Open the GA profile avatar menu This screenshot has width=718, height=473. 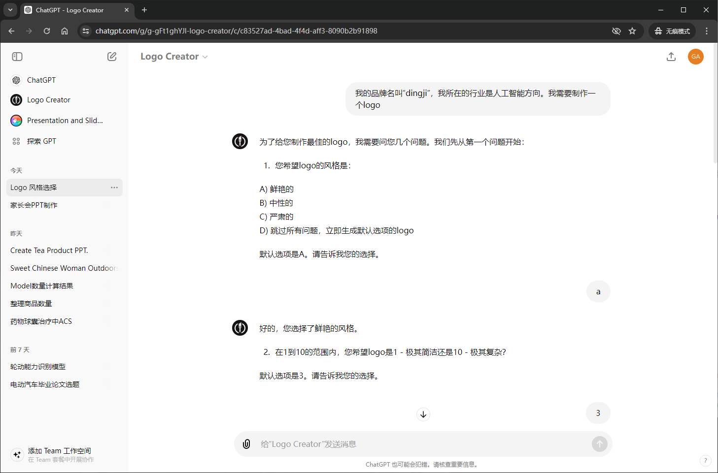point(695,57)
